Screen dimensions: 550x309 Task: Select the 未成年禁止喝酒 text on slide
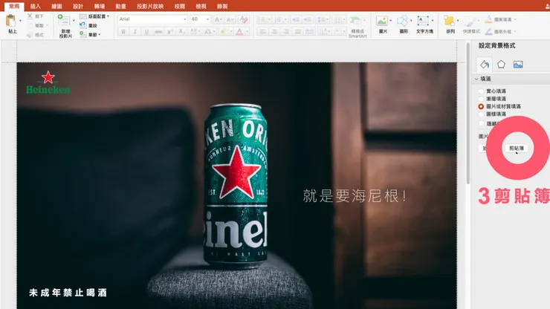click(x=68, y=293)
